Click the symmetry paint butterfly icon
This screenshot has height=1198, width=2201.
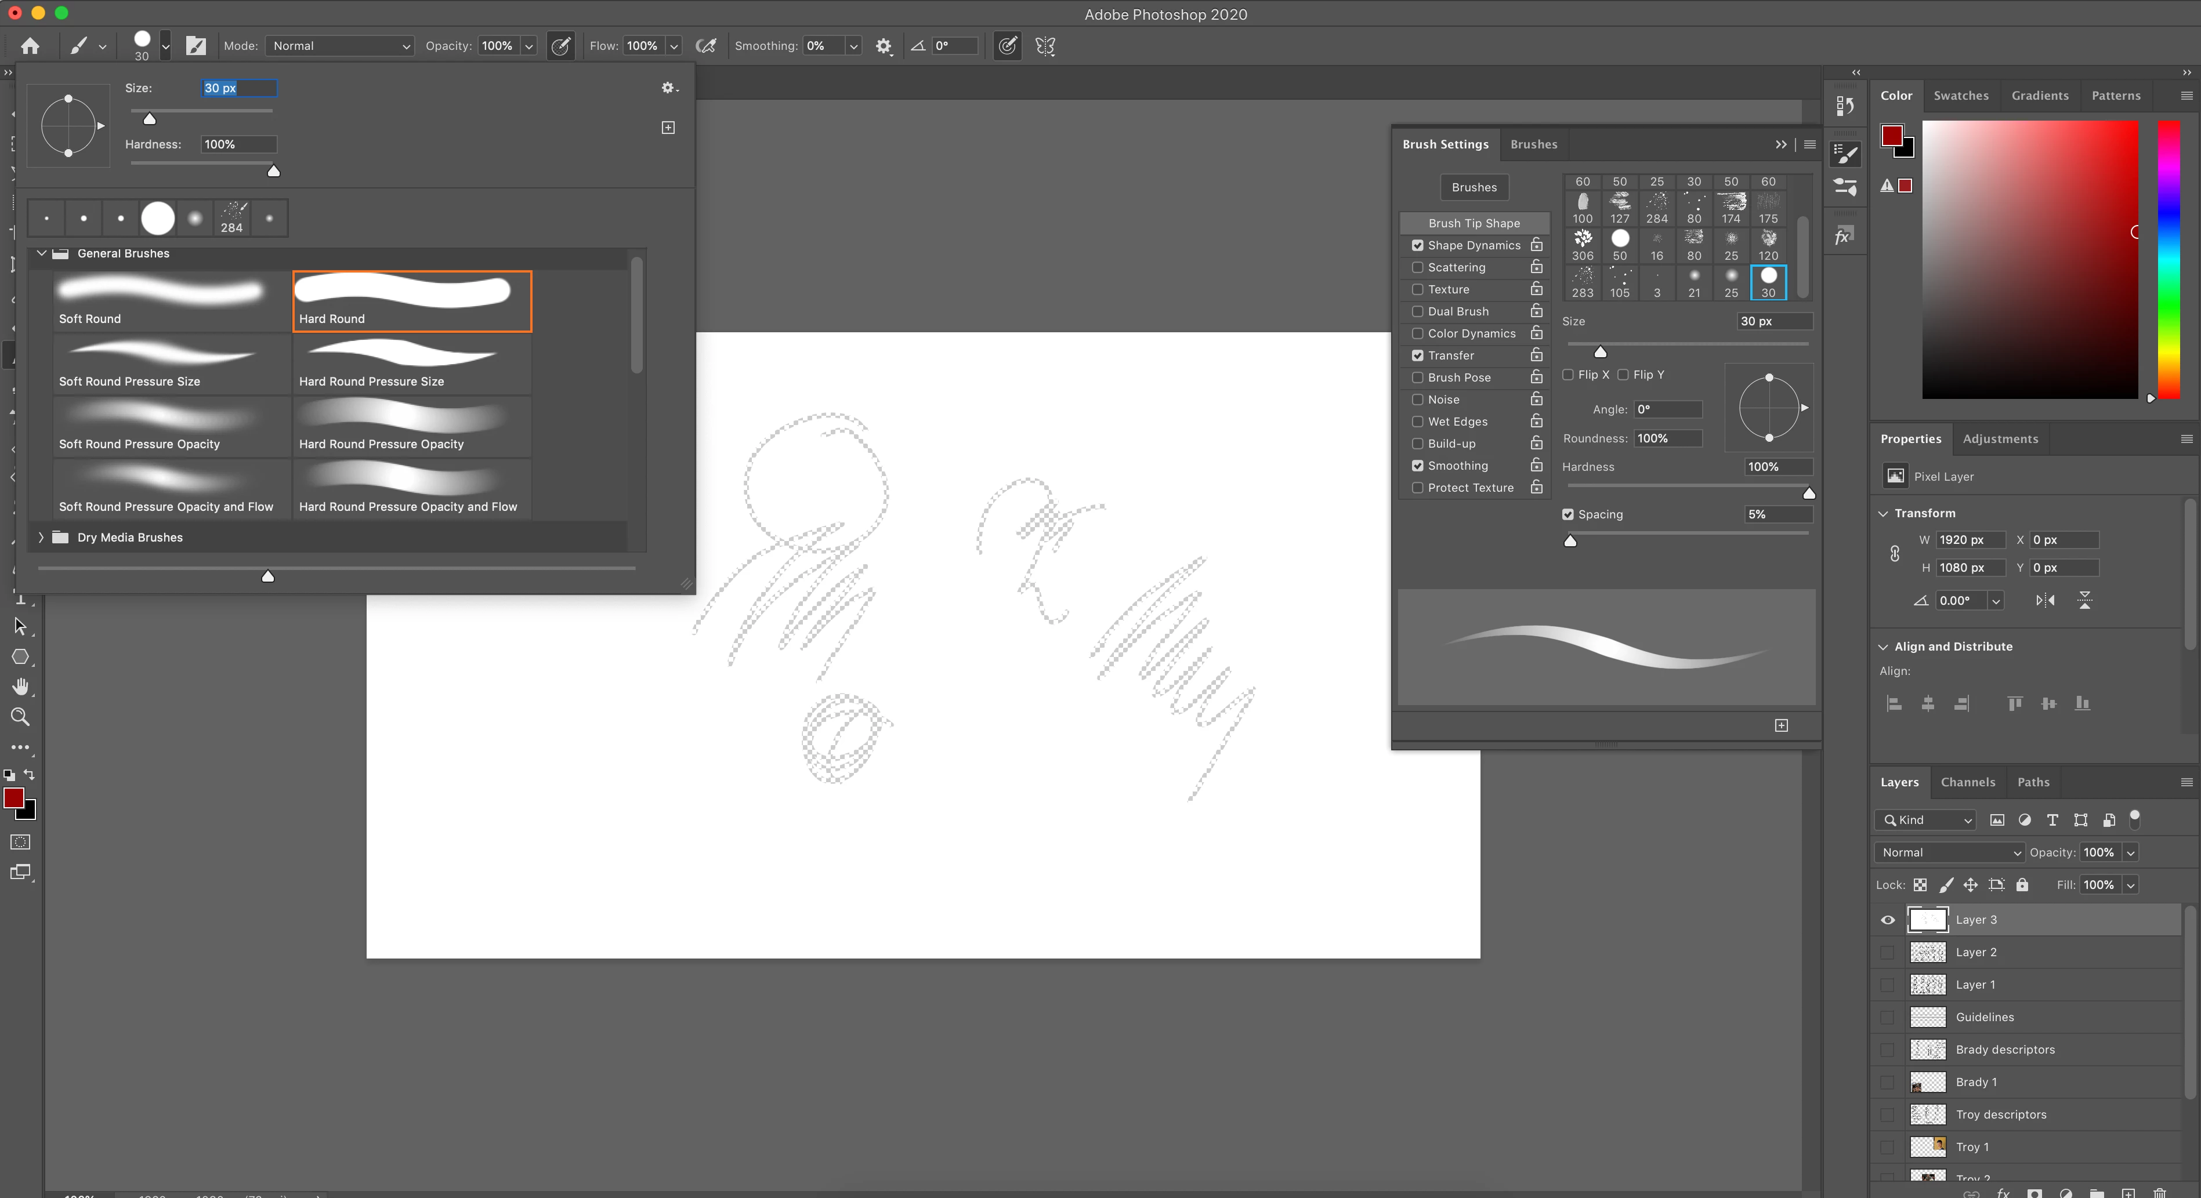pos(1045,46)
